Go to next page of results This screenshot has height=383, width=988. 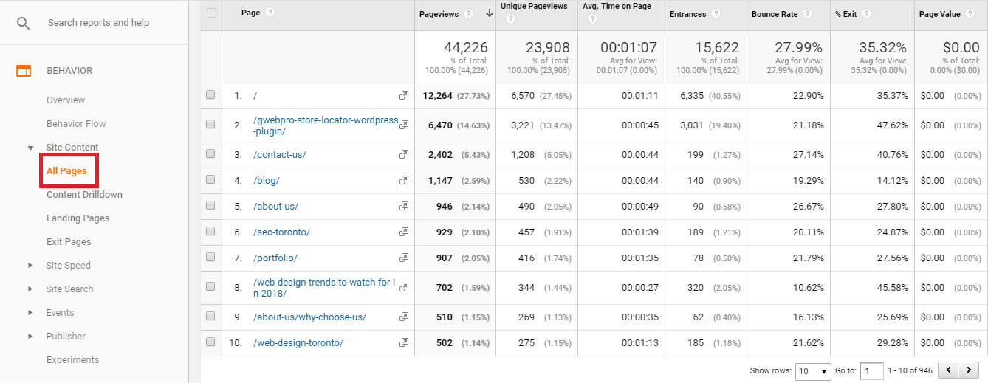coord(969,370)
